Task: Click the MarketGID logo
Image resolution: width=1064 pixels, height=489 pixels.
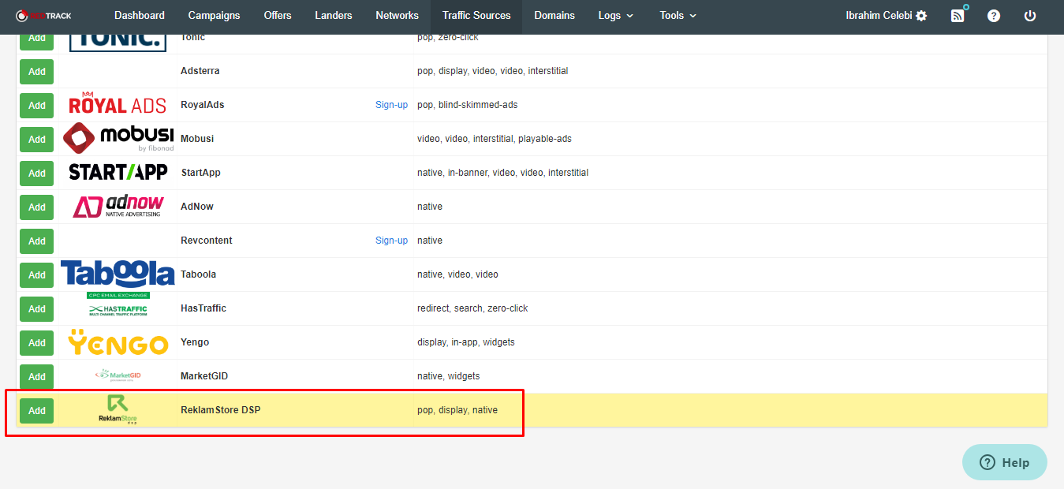Action: [x=118, y=375]
